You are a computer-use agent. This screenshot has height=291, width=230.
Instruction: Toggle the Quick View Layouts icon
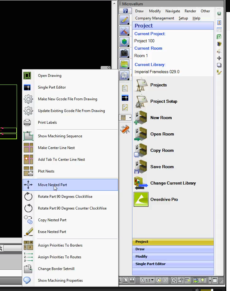click(132, 280)
